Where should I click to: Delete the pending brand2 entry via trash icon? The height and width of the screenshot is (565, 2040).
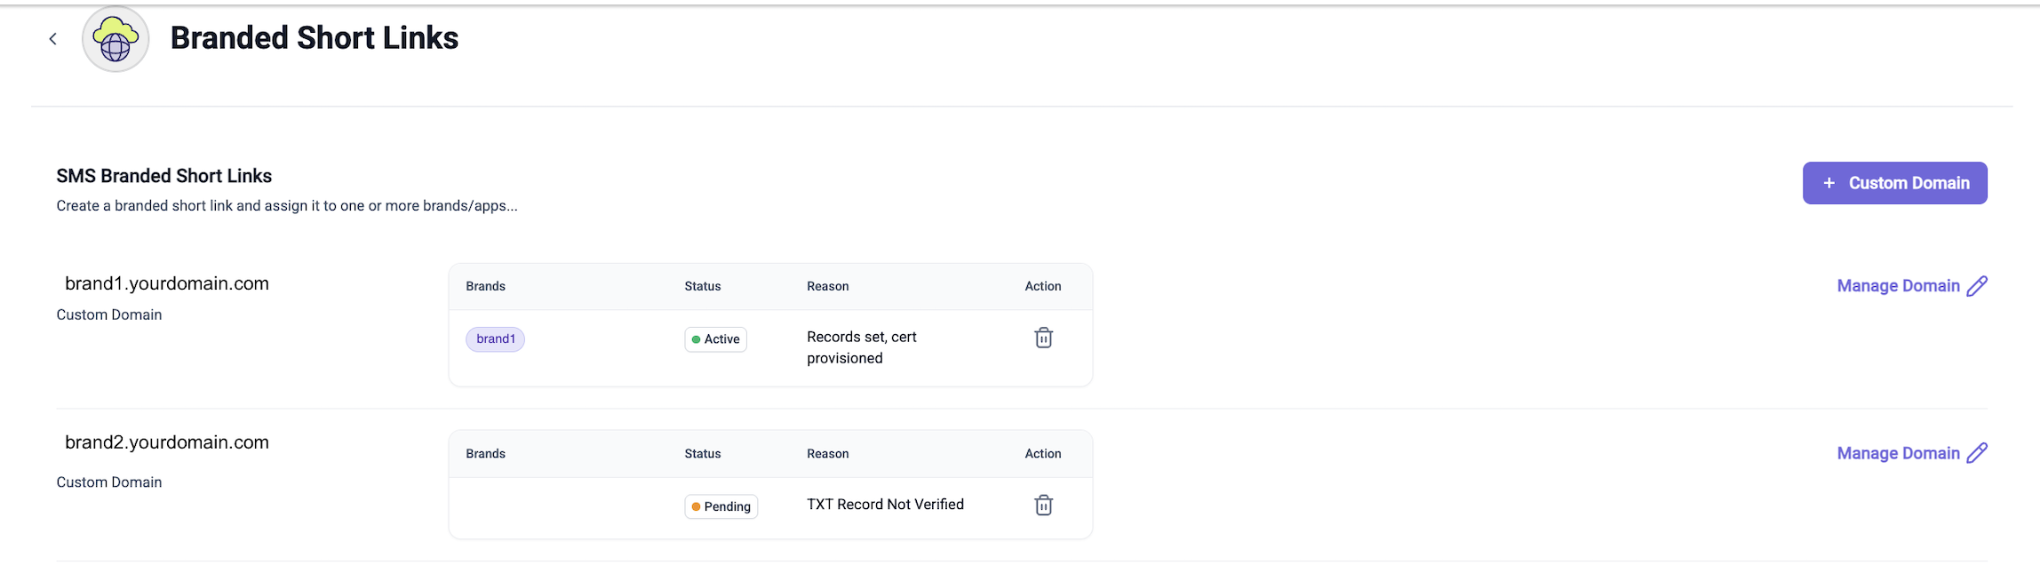pyautogui.click(x=1044, y=505)
